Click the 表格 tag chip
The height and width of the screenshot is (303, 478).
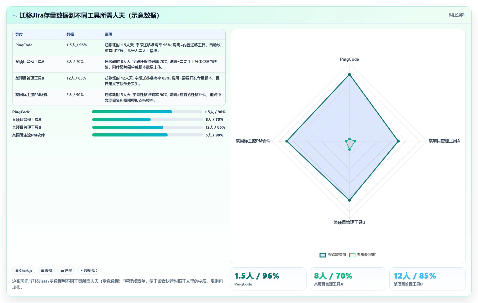pyautogui.click(x=46, y=270)
